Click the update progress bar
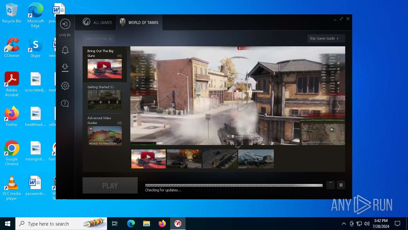The width and height of the screenshot is (408, 230). tap(234, 185)
